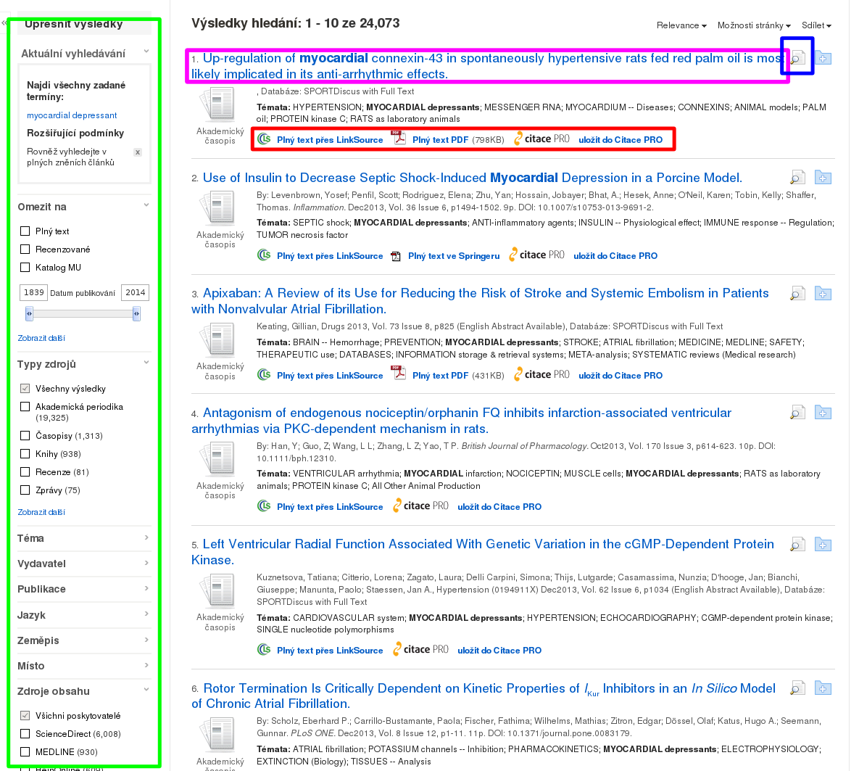Open 'Možnosti stránky' dropdown
Screen dimensions: 859x771
coord(754,25)
